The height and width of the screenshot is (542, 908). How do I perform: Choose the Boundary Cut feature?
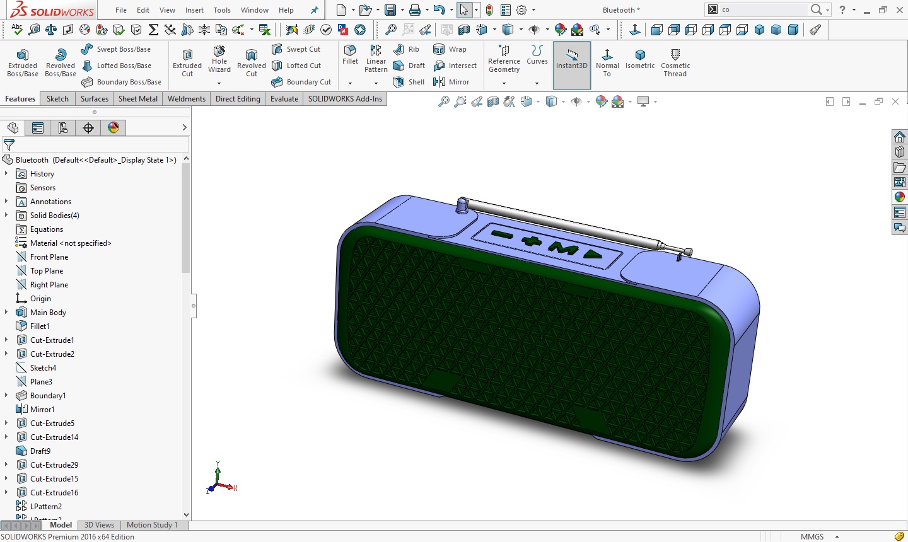click(301, 82)
